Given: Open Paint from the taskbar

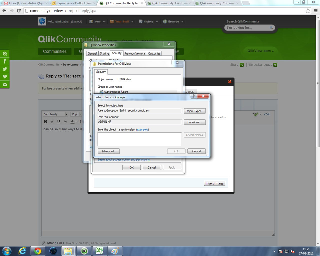Looking at the screenshot, I should tap(115, 251).
